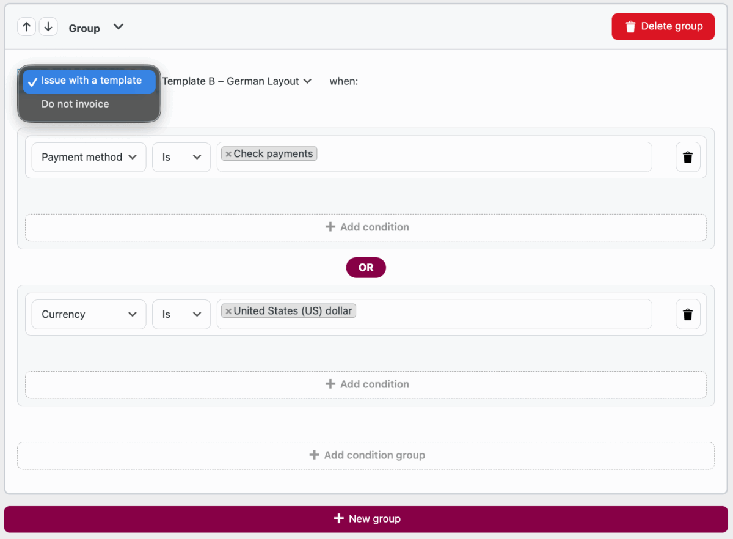733x539 pixels.
Task: Change the 'Is' operator for Payment method
Action: pos(181,157)
